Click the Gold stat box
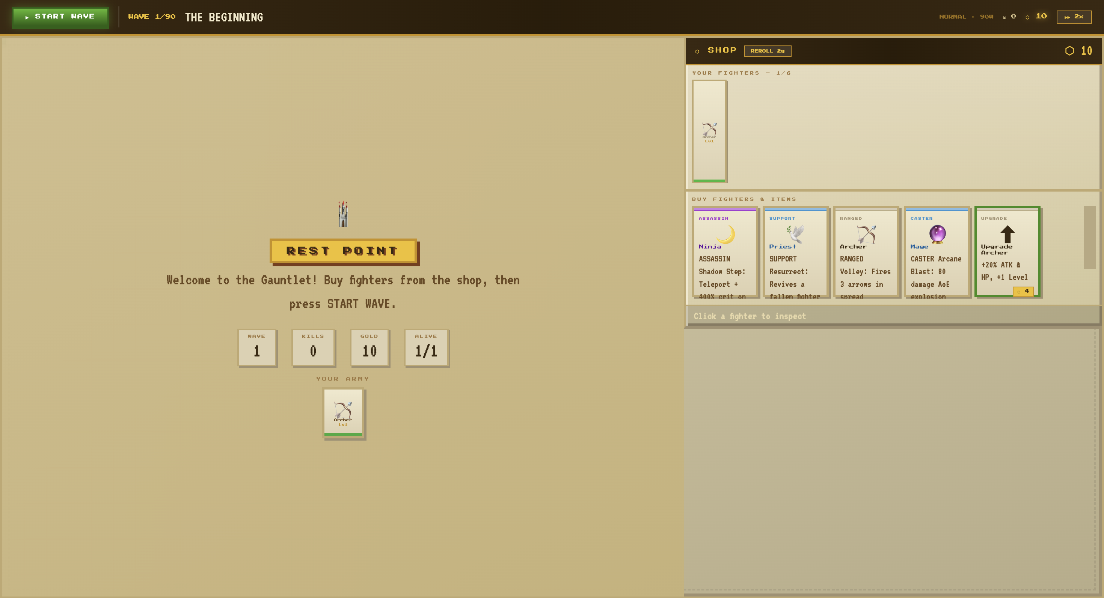 370,347
